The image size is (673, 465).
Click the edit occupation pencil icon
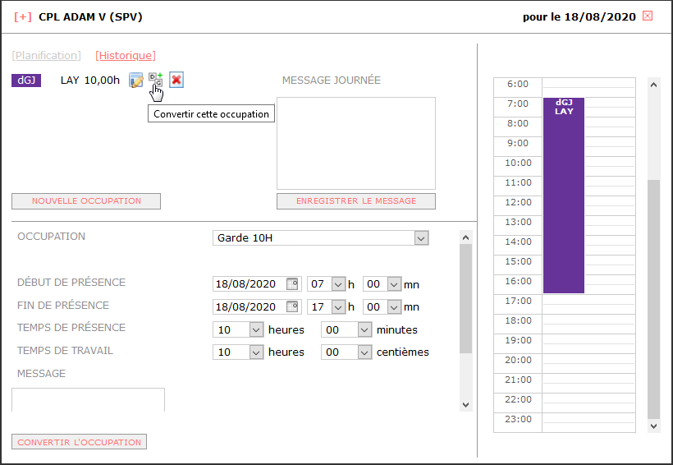[136, 80]
